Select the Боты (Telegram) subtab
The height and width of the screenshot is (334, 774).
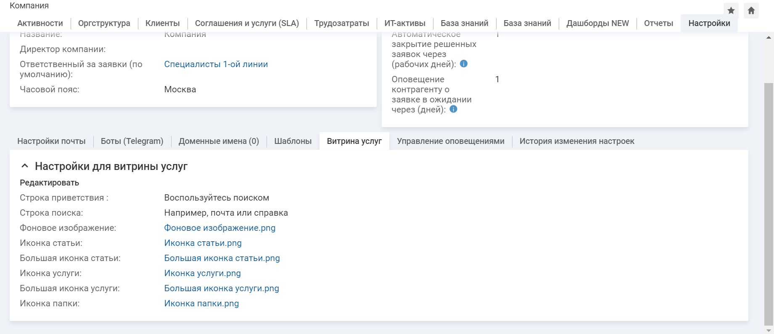[132, 141]
